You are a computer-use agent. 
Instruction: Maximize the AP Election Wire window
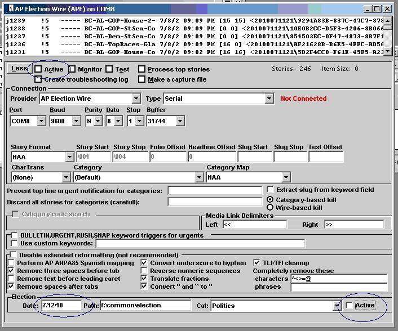point(377,9)
